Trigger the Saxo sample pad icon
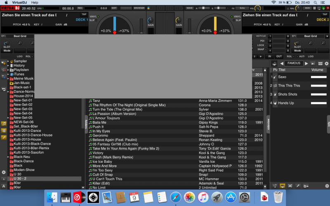The width and height of the screenshot is (330, 206). pos(274,77)
